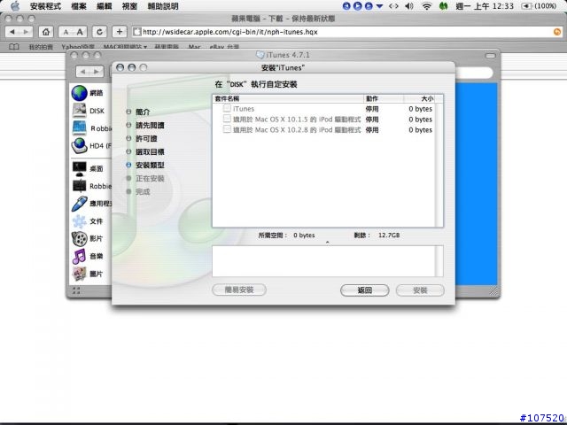Open the 視窗 menu
Image resolution: width=567 pixels, height=425 pixels.
tap(129, 6)
